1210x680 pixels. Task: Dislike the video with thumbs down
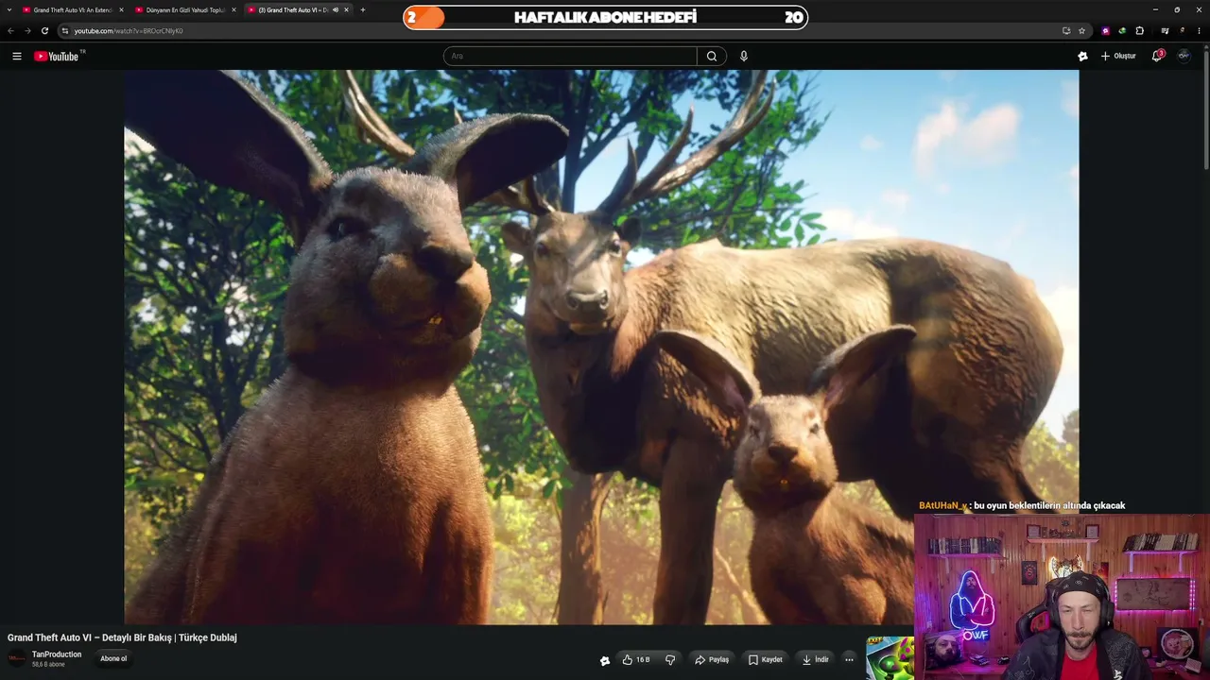coord(670,659)
